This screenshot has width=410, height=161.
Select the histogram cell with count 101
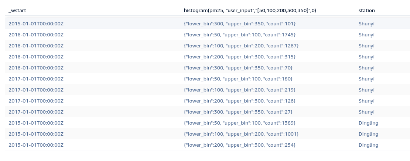(x=239, y=24)
